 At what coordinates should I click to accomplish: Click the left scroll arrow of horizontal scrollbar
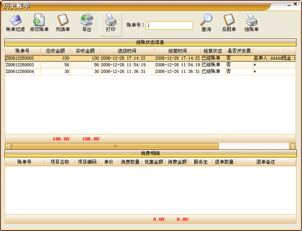point(8,146)
